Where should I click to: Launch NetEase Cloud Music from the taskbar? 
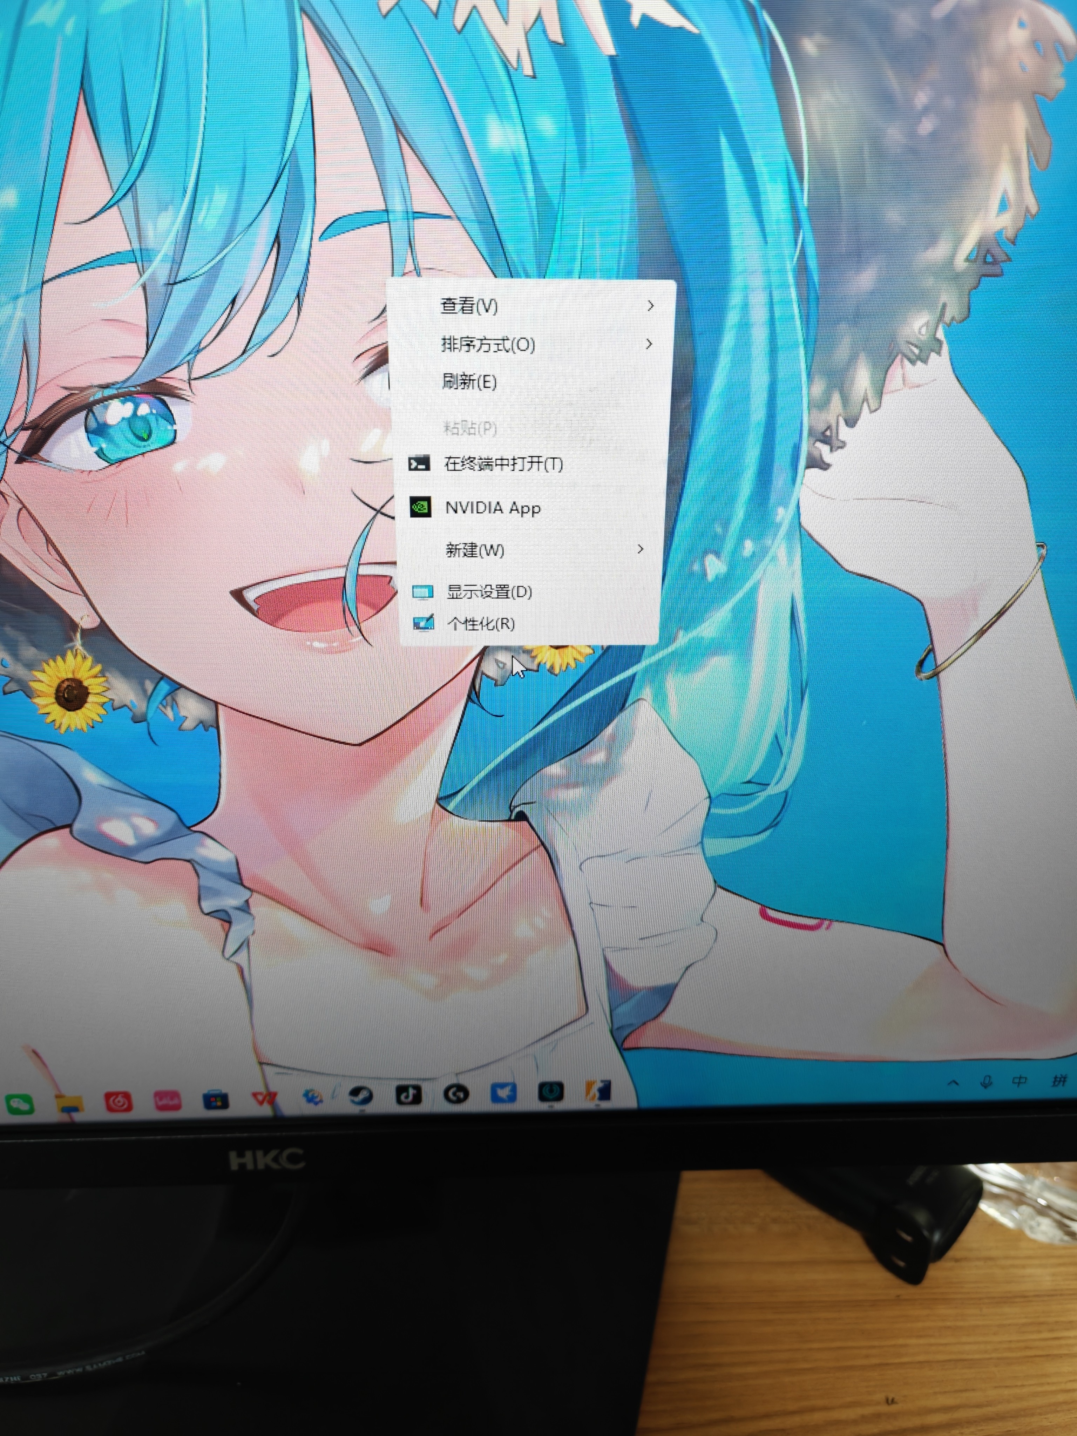[x=119, y=1101]
